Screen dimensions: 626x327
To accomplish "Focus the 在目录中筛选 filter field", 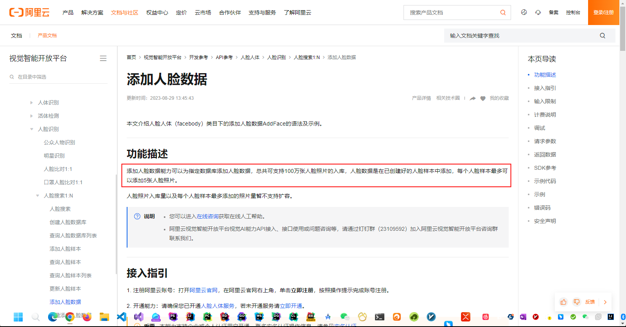I will [59, 77].
